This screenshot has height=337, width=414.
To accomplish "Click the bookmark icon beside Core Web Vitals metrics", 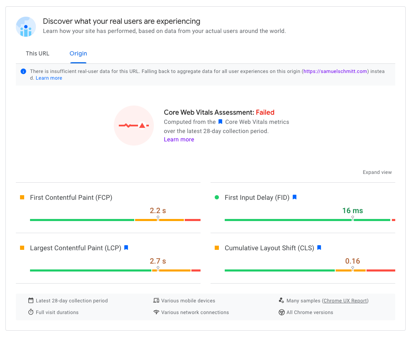I will tap(220, 122).
